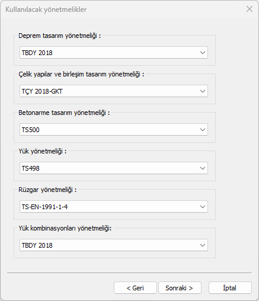Click the Deprem tasarım yönetmeliği group label
The image size is (259, 301).
[60, 36]
